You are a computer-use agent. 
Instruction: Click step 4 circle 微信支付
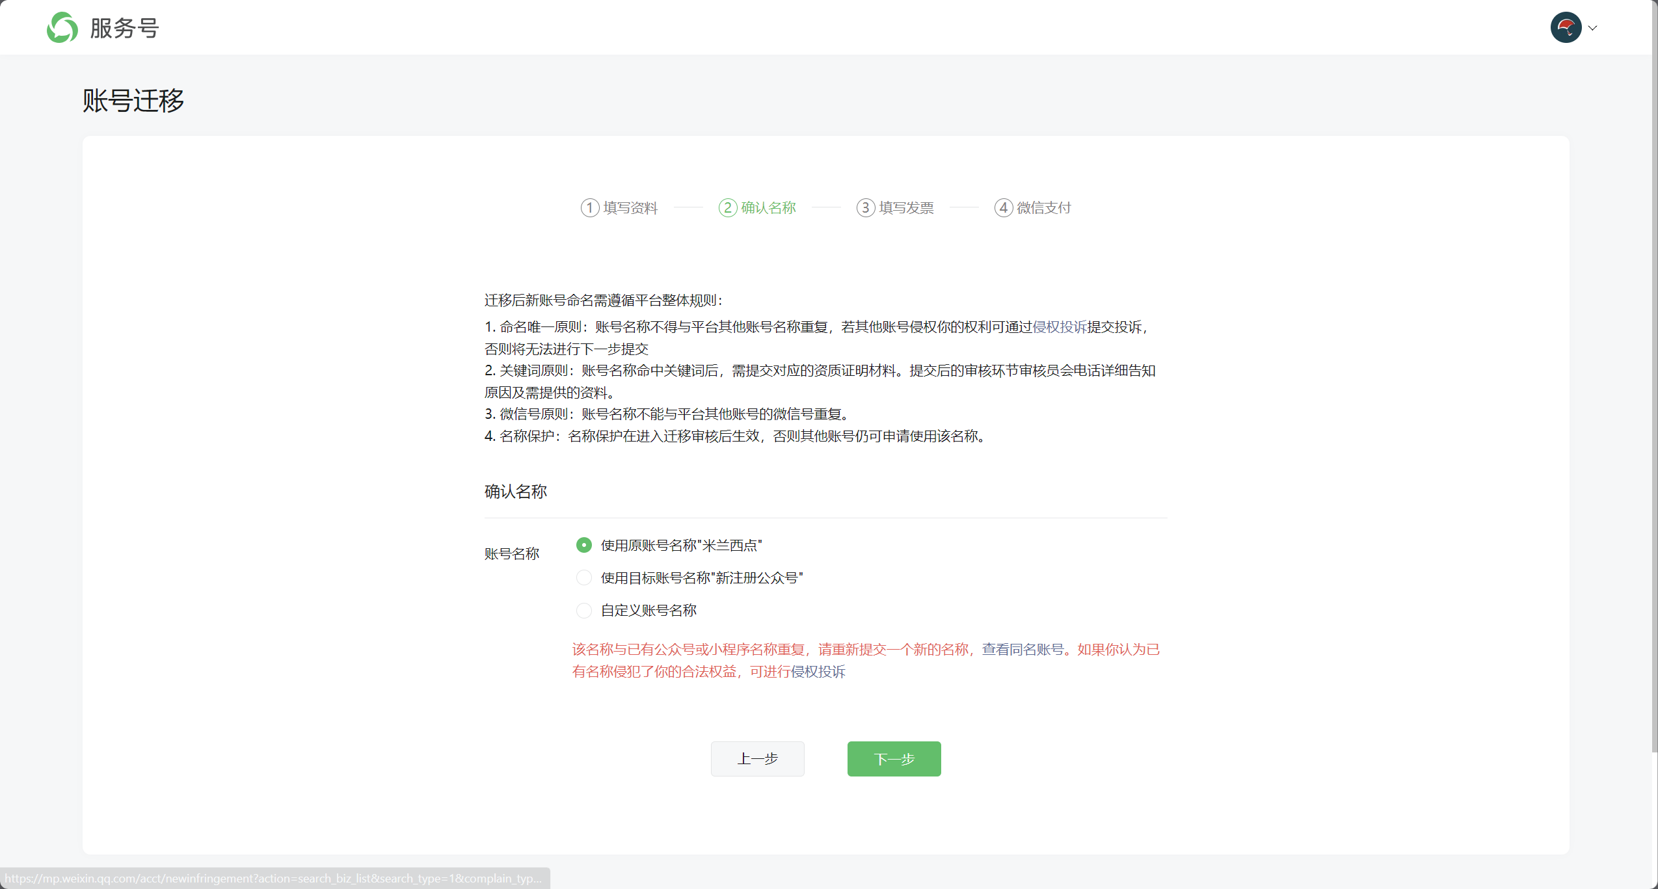(x=1003, y=207)
